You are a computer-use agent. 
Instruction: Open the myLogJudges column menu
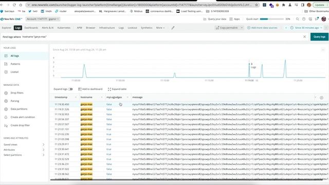pyautogui.click(x=127, y=97)
